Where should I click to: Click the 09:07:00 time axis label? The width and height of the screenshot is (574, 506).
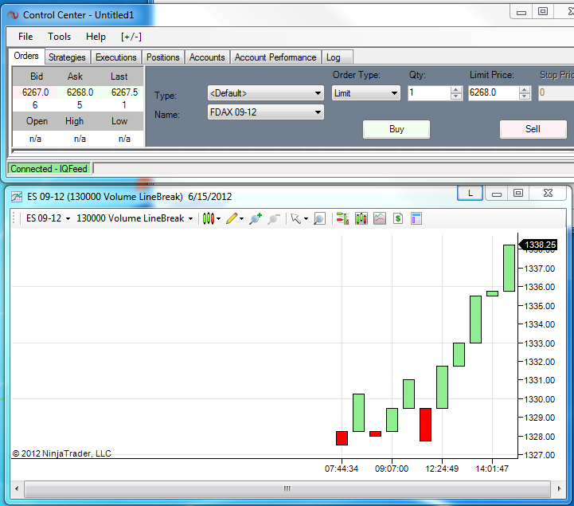click(x=392, y=469)
